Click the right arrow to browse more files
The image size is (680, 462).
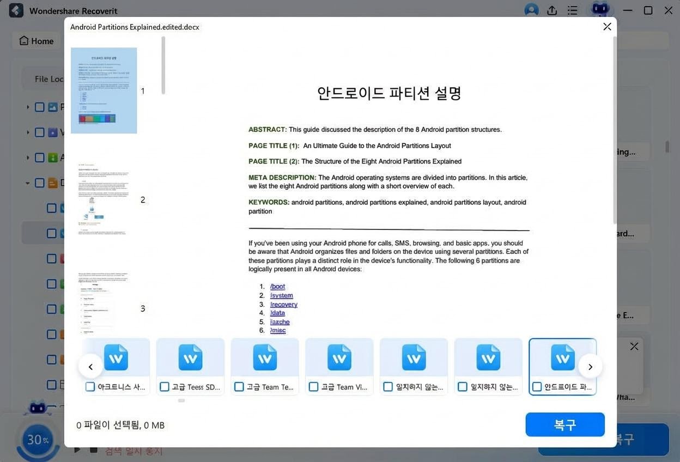click(x=590, y=367)
